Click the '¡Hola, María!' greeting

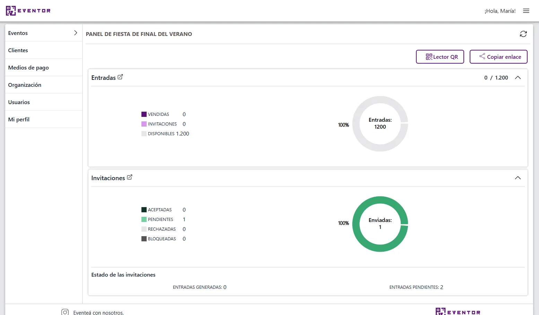500,11
